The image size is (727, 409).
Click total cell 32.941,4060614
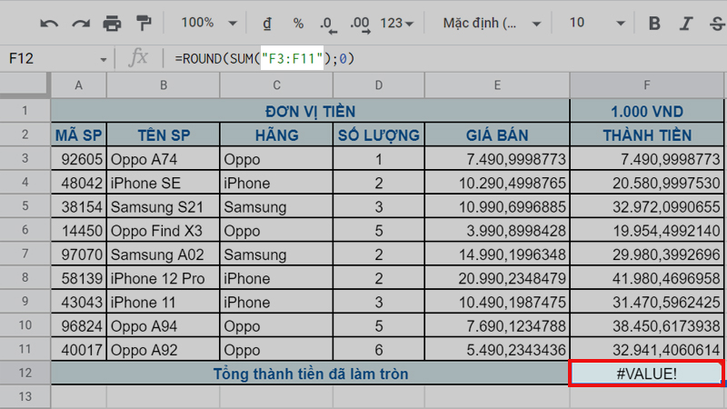pos(647,350)
